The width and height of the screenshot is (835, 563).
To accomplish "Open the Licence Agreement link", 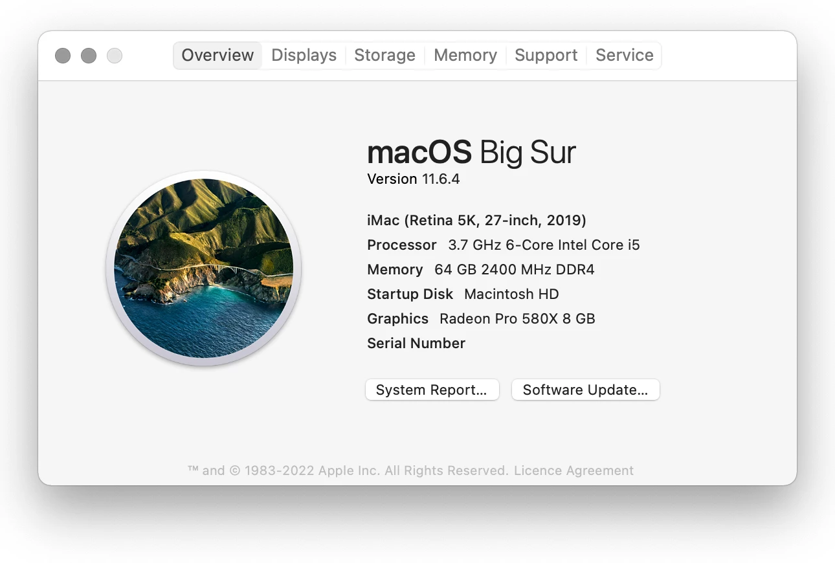I will 573,470.
